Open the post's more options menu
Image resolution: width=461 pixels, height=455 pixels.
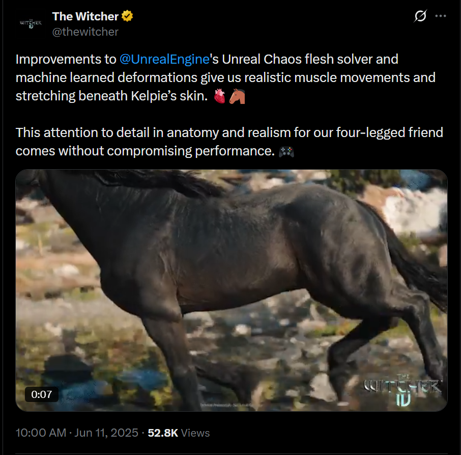(441, 16)
